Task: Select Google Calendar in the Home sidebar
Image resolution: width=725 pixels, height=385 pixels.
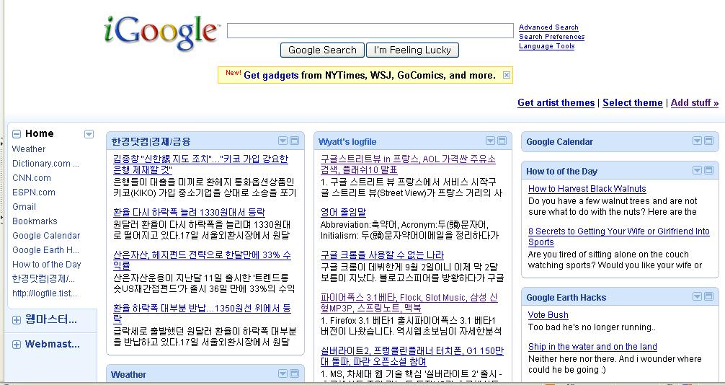Action: point(46,236)
